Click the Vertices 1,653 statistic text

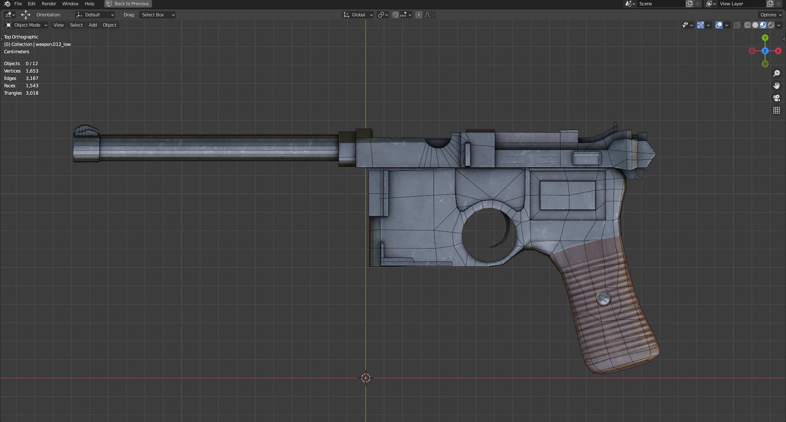coord(21,71)
